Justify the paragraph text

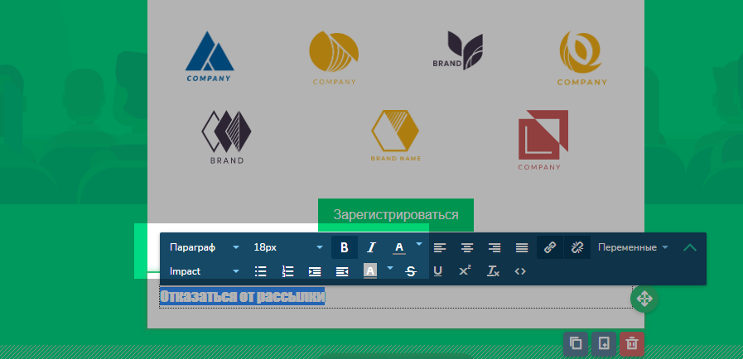click(522, 247)
